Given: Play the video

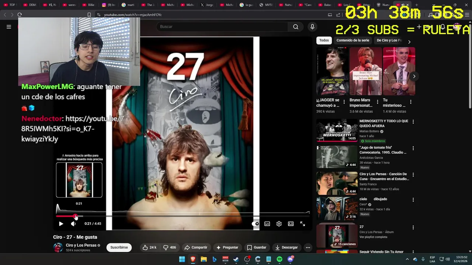Looking at the screenshot, I should tap(61, 223).
